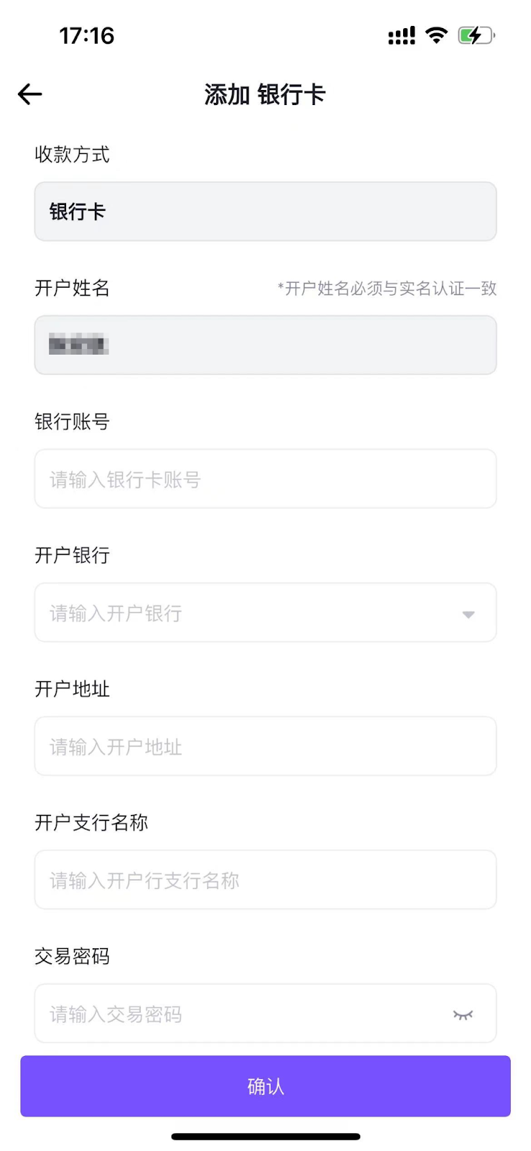Image resolution: width=531 pixels, height=1151 pixels.
Task: Show the transaction password with eye icon
Action: (x=463, y=1014)
